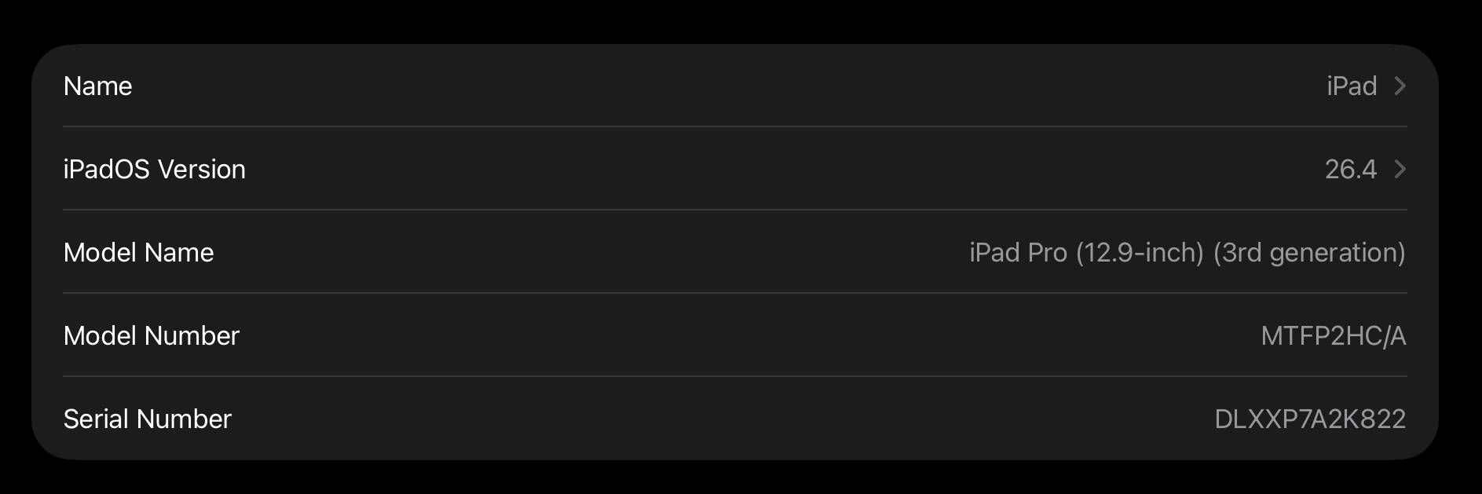The image size is (1482, 494).
Task: Click the iPad Pro (12.9-inch) model value
Action: pos(1086,252)
